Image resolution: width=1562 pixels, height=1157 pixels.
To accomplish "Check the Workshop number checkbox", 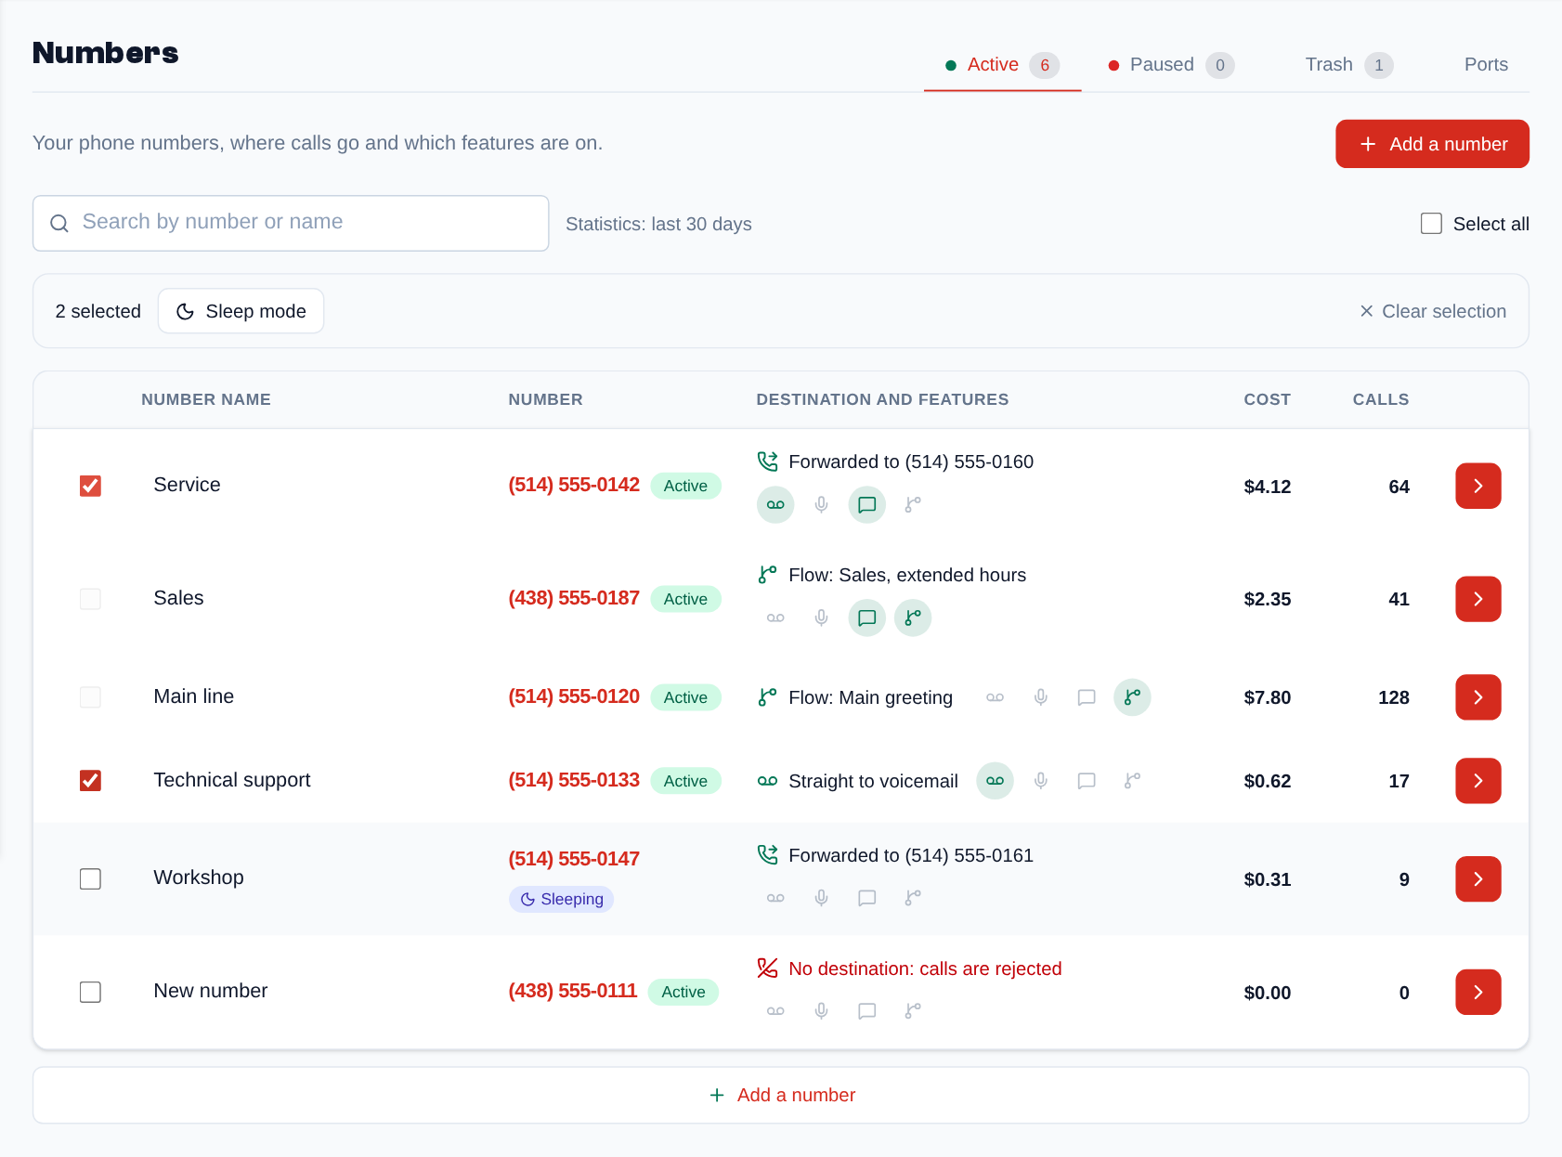I will pyautogui.click(x=90, y=879).
